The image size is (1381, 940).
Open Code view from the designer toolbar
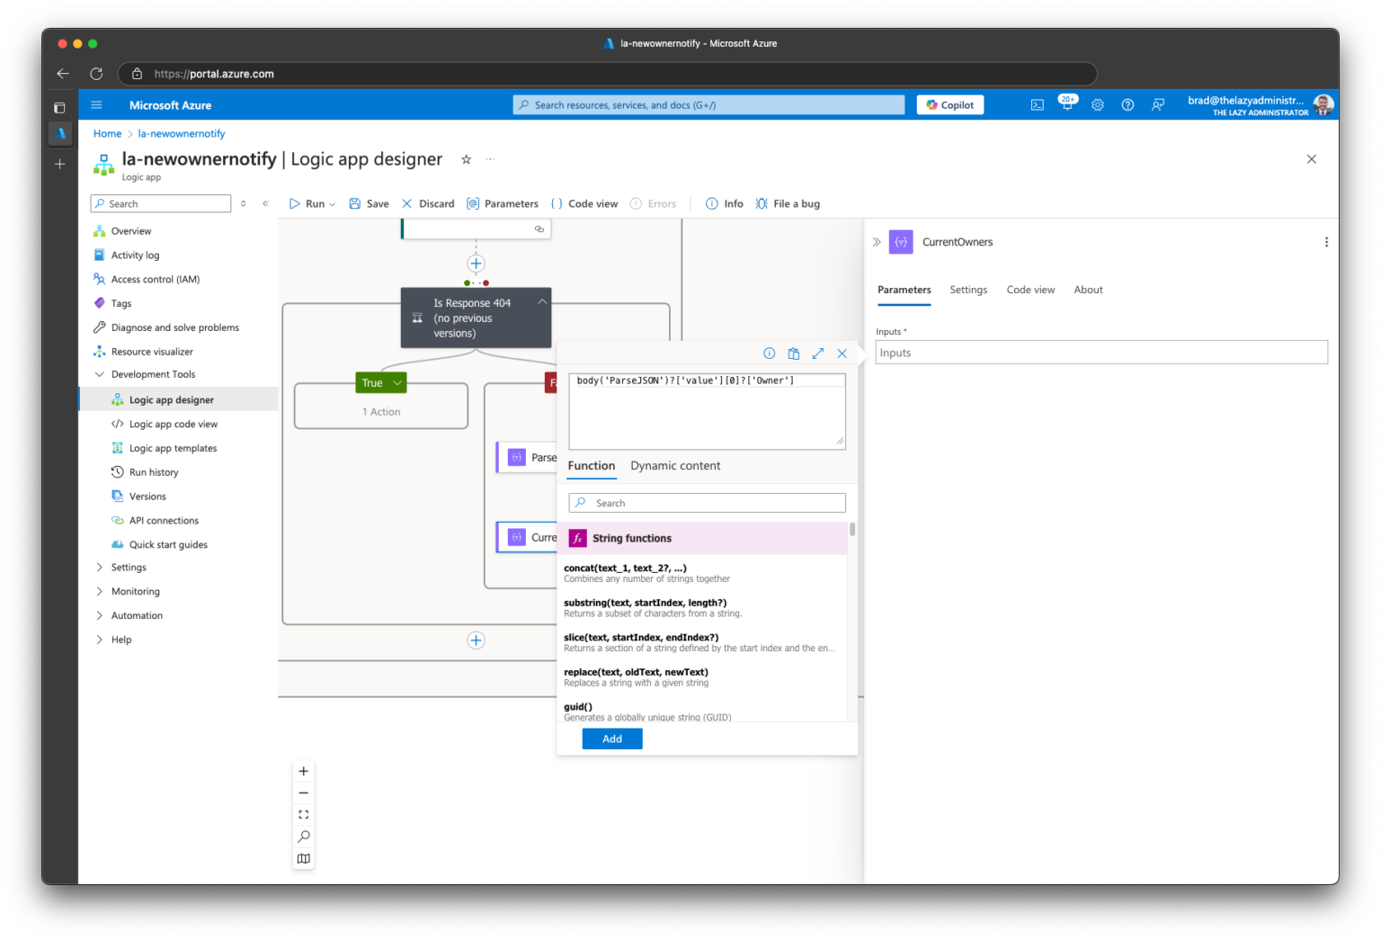pyautogui.click(x=584, y=204)
